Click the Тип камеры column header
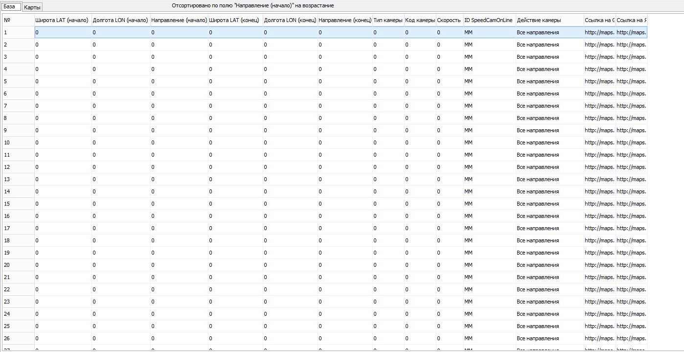Image resolution: width=684 pixels, height=352 pixels. [388, 20]
